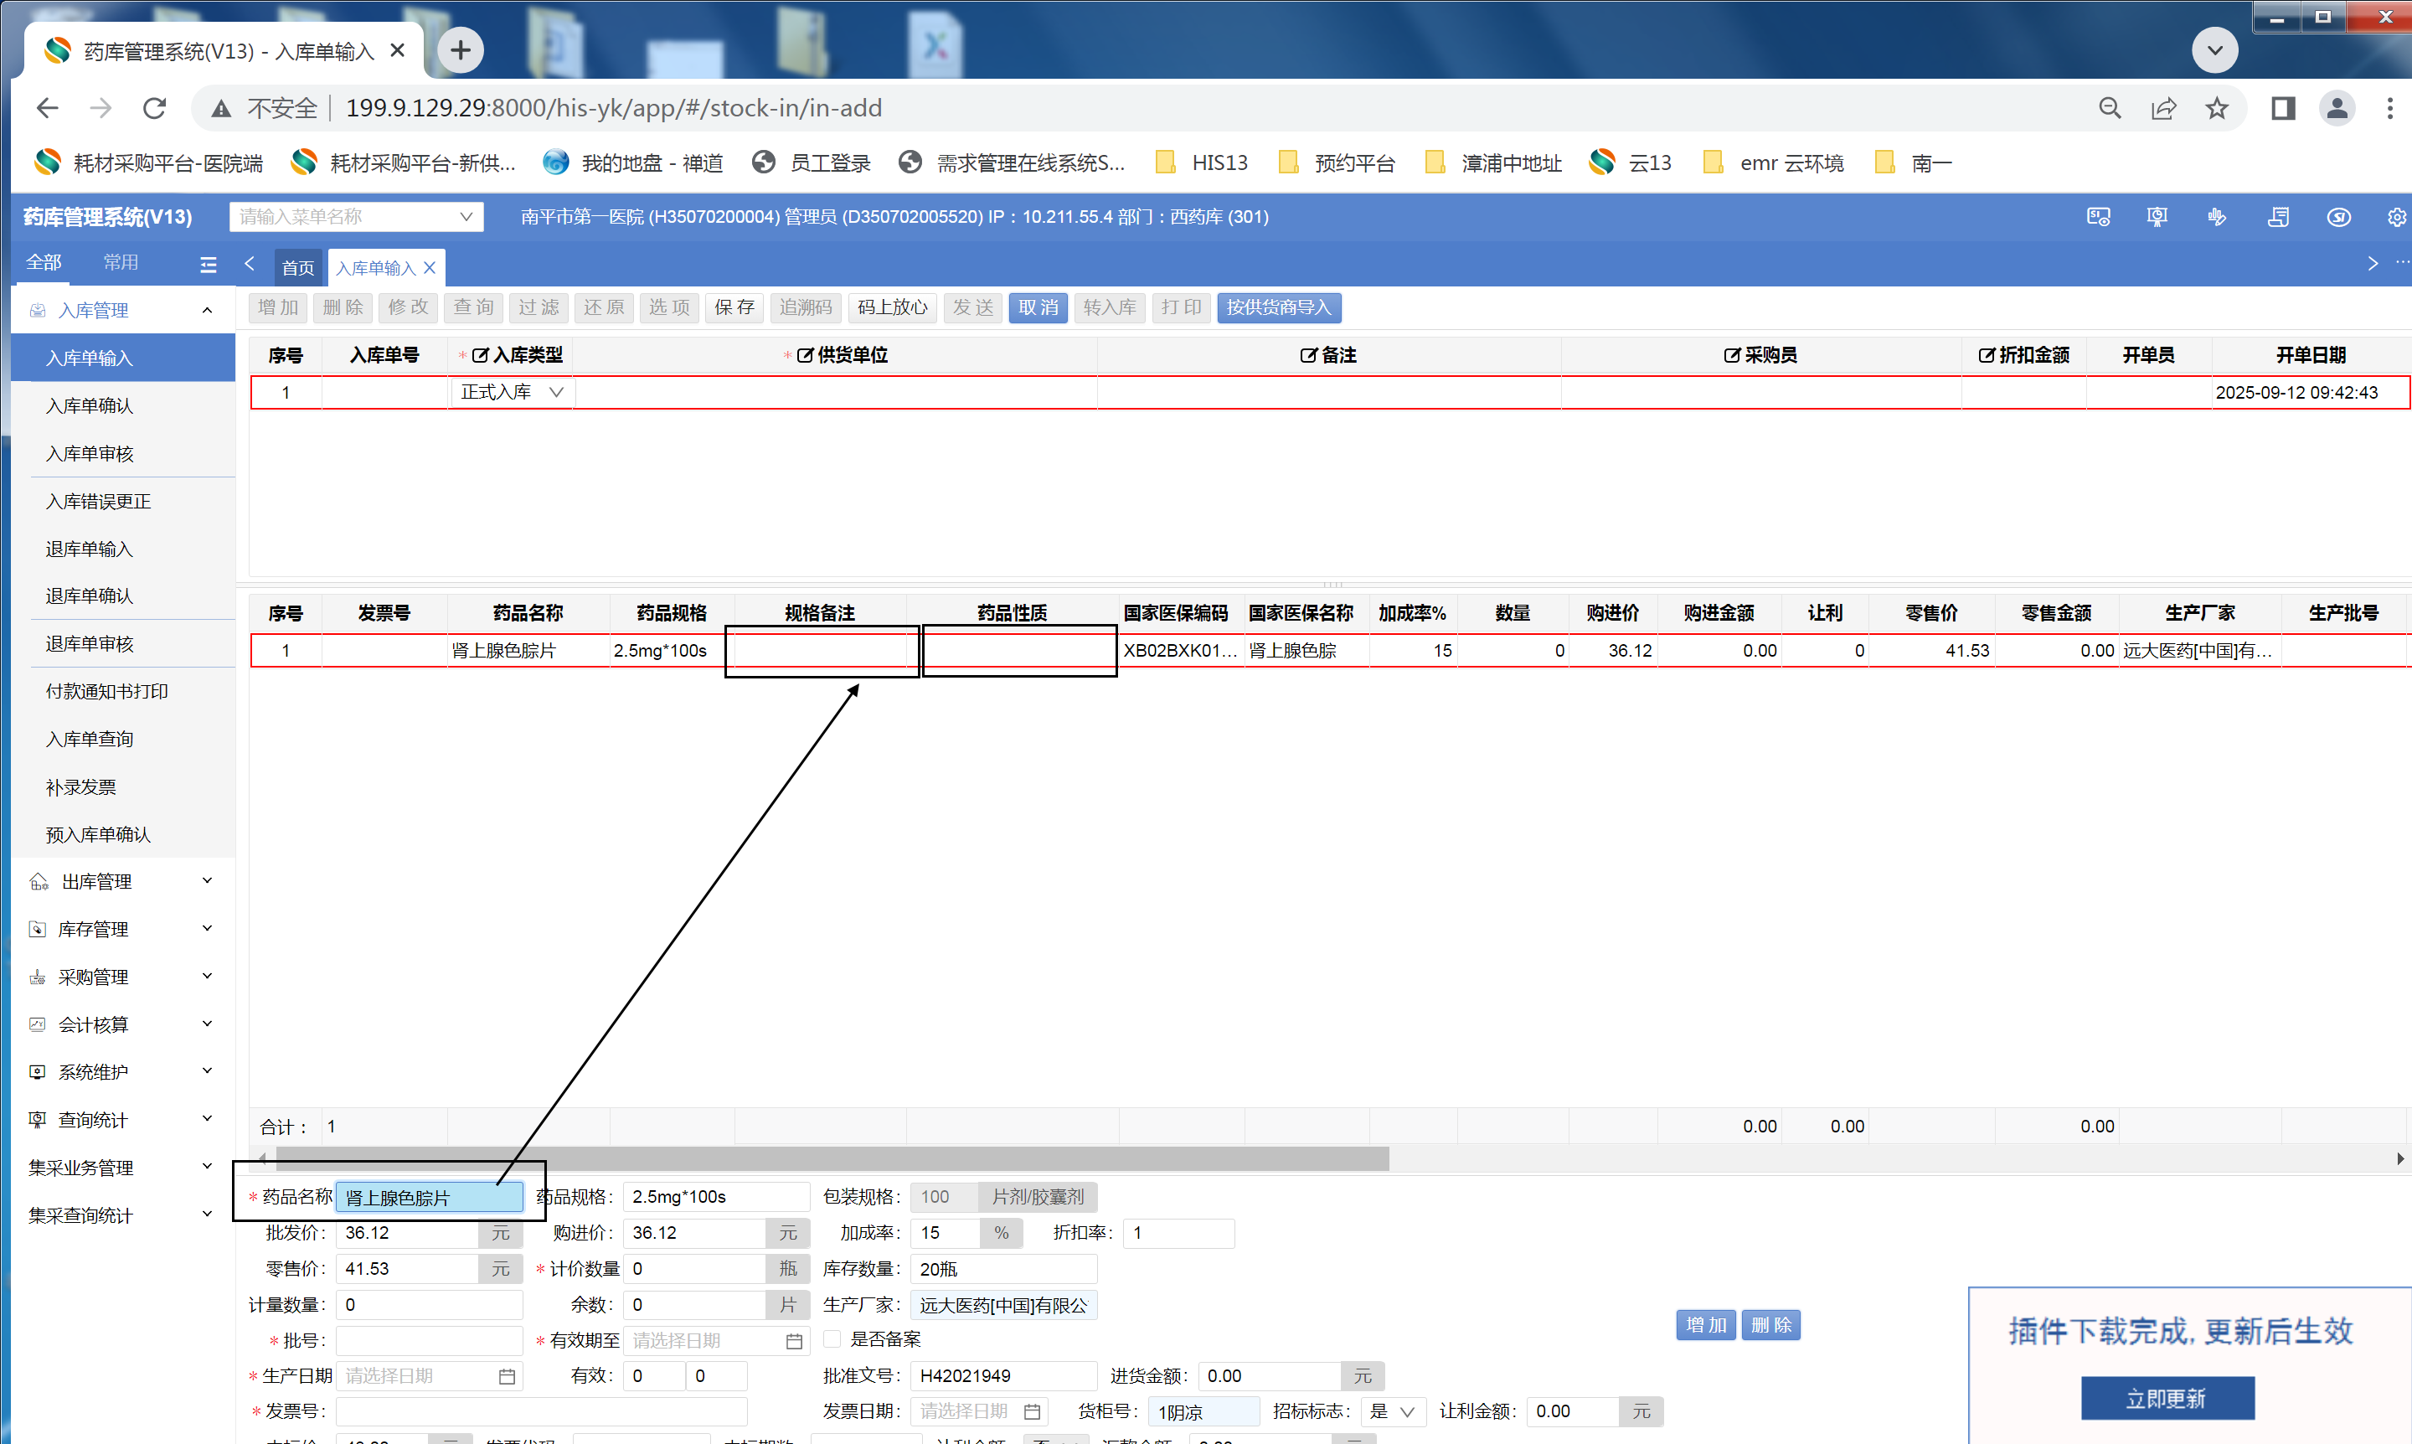Open 入库单确认 in the sidebar
Image resolution: width=2412 pixels, height=1444 pixels.
click(x=90, y=405)
